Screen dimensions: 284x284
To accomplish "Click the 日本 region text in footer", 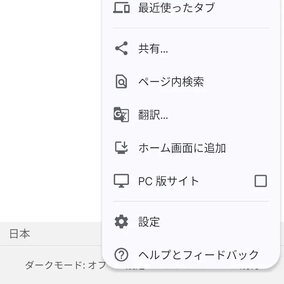I will (x=20, y=234).
